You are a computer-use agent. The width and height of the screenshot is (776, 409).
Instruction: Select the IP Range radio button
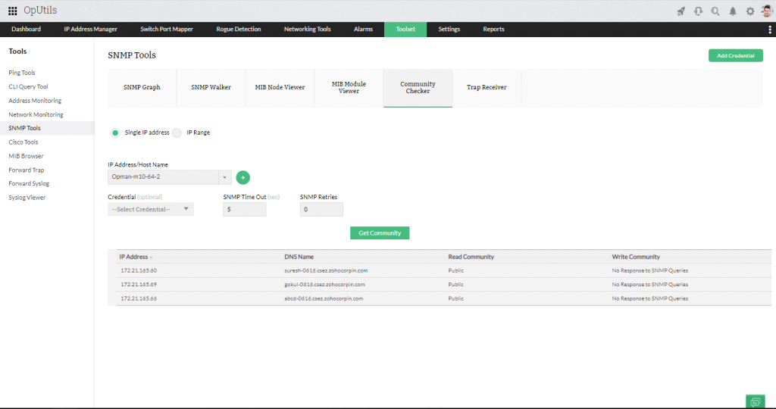point(177,133)
